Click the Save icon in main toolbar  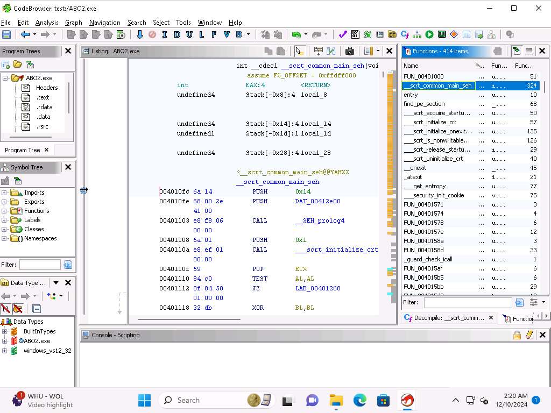click(x=6, y=34)
